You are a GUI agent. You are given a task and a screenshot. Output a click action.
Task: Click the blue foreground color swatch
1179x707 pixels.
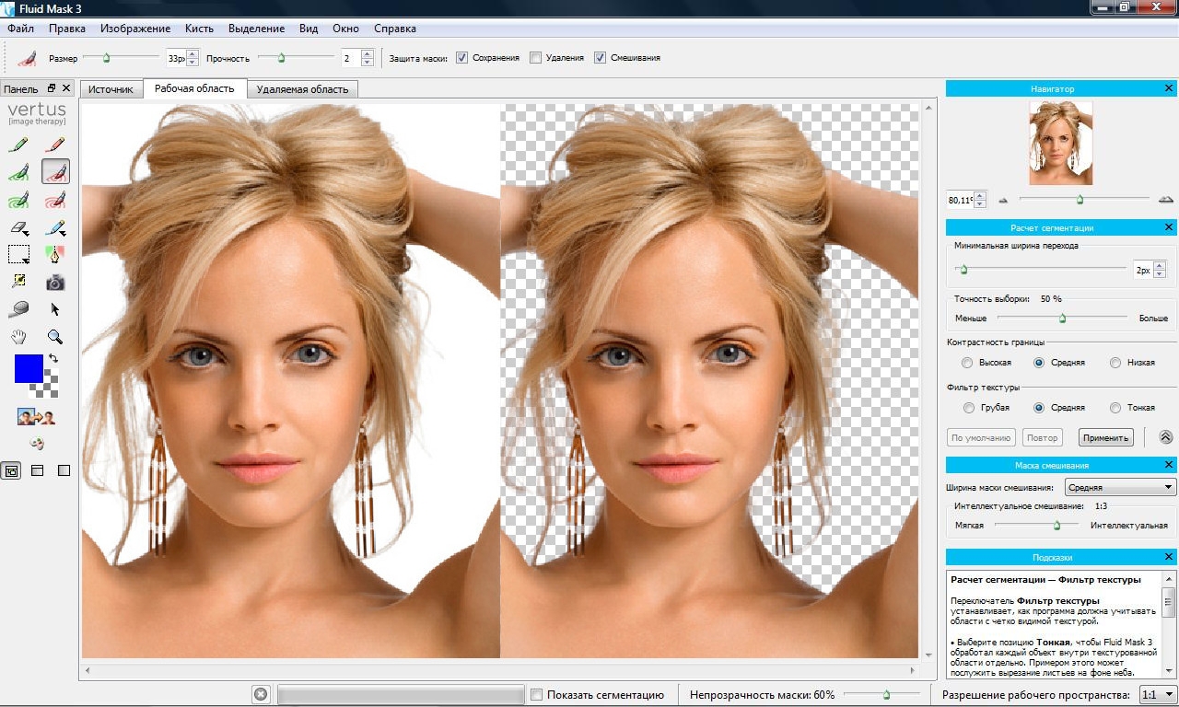pos(29,368)
